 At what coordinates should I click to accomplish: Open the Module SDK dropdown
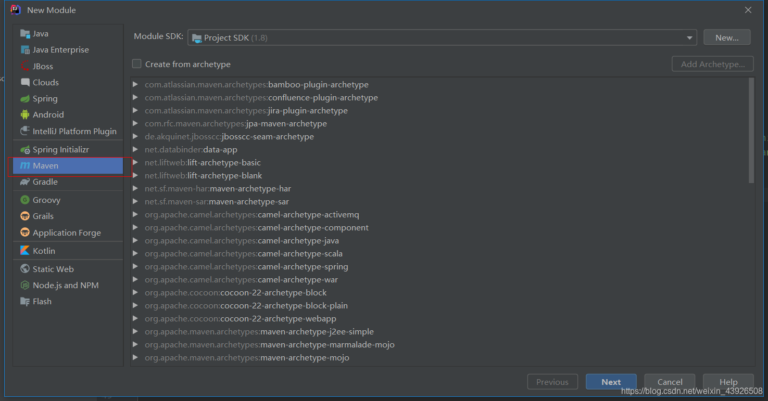click(x=442, y=37)
